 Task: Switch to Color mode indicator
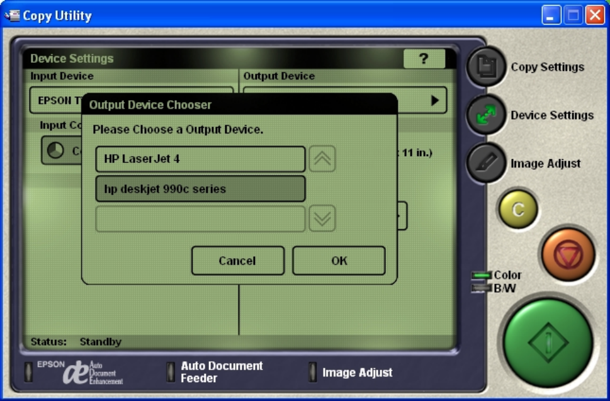481,275
